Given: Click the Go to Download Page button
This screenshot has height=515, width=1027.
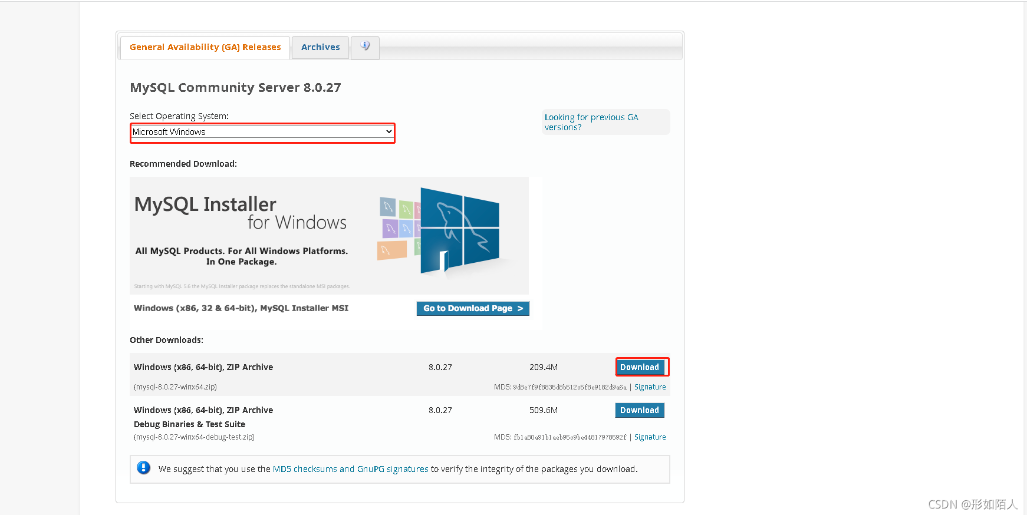Looking at the screenshot, I should [473, 308].
